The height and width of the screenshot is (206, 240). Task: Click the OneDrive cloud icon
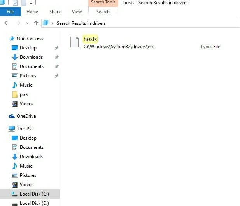pyautogui.click(x=12, y=116)
